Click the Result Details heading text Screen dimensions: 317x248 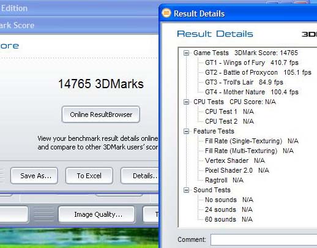[x=215, y=34]
